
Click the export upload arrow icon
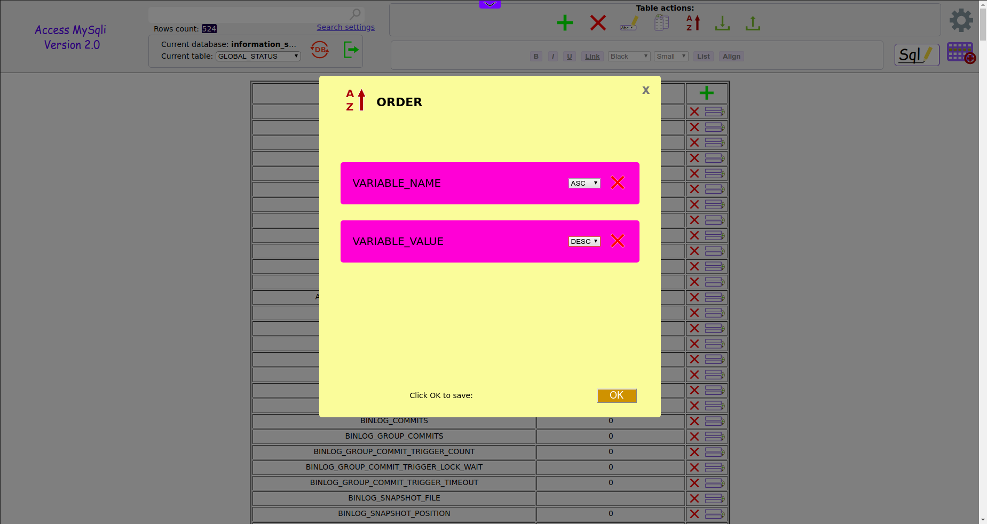[x=753, y=23]
